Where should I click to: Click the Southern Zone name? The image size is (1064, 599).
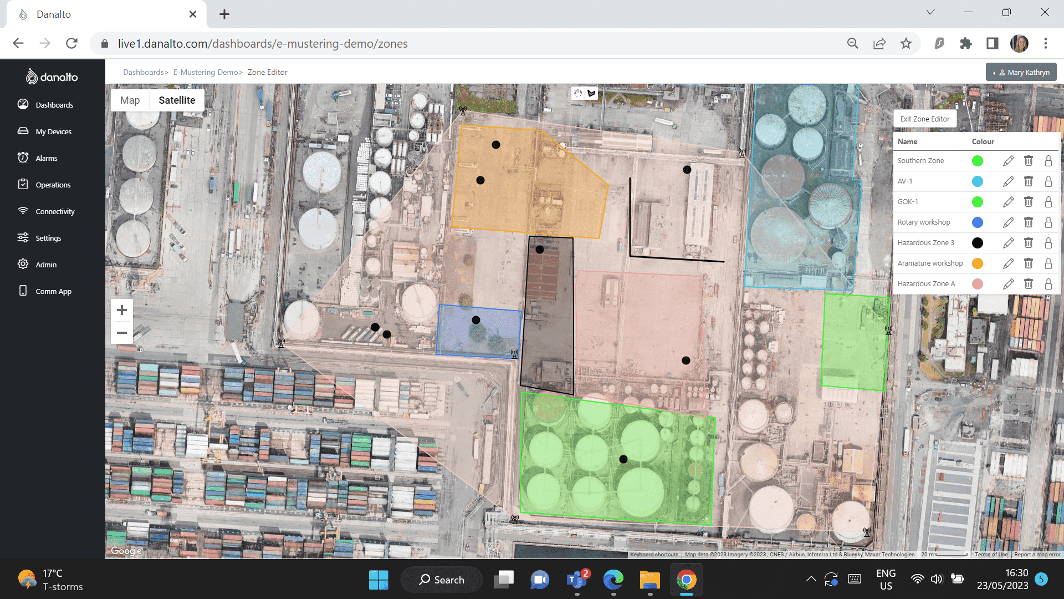tap(920, 161)
